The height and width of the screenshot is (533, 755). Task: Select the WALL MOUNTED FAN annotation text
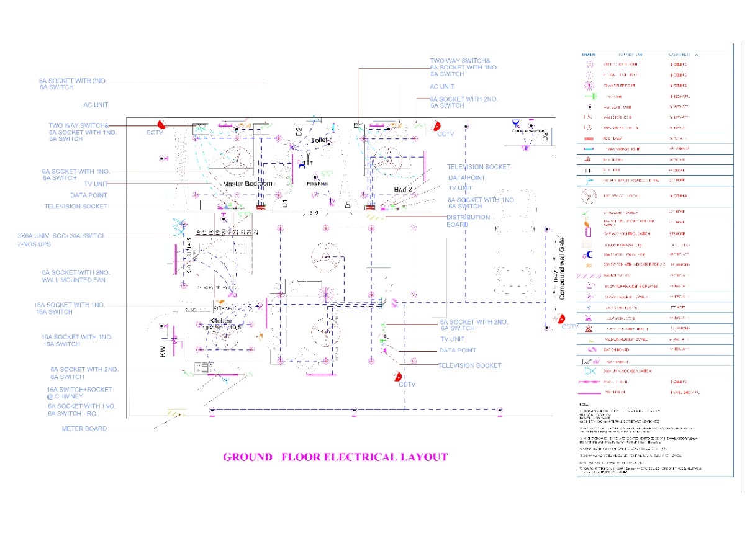point(73,280)
